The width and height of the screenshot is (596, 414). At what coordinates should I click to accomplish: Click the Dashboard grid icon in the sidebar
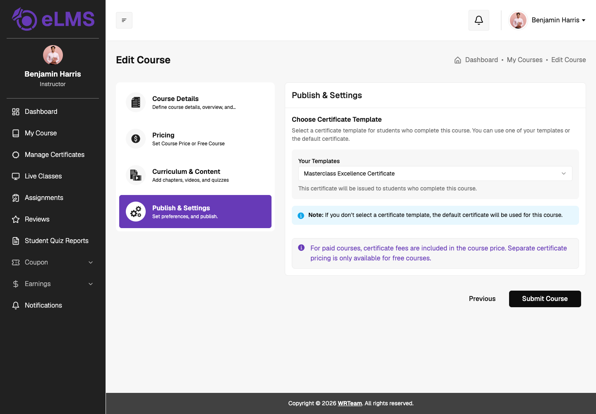[x=16, y=112]
